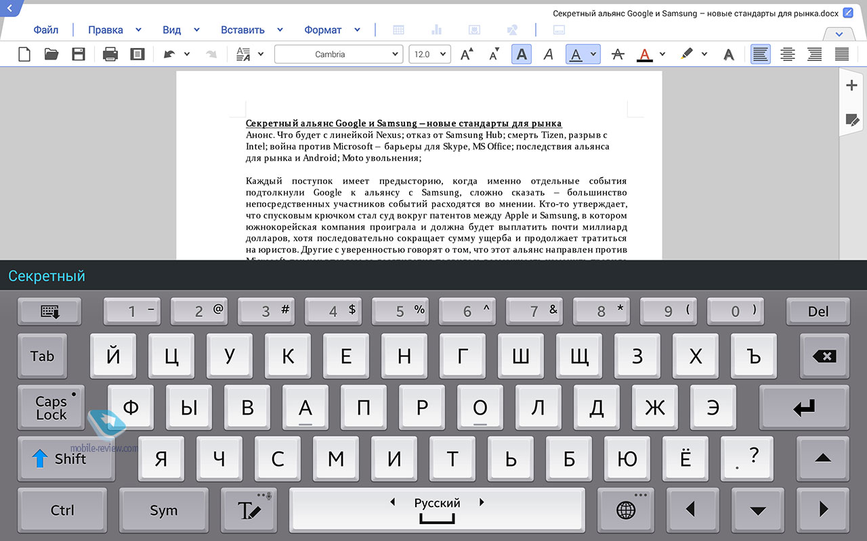Tap the backspace key
867x541 pixels.
pyautogui.click(x=824, y=356)
